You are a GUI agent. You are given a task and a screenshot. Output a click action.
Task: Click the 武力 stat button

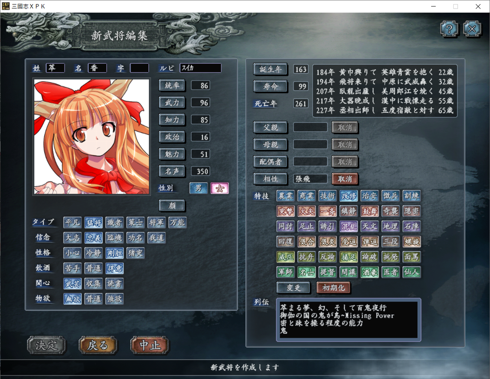tap(172, 102)
